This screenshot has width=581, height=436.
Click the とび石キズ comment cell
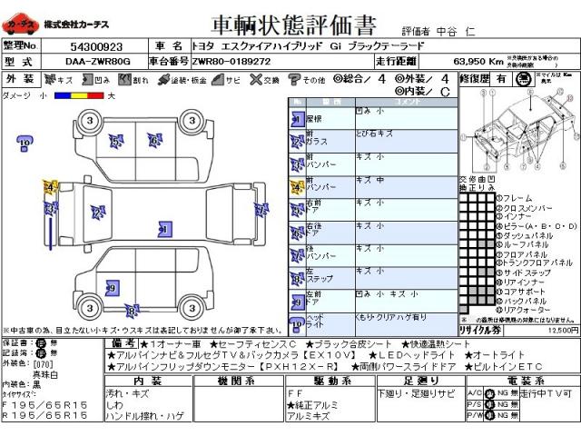[x=406, y=141]
